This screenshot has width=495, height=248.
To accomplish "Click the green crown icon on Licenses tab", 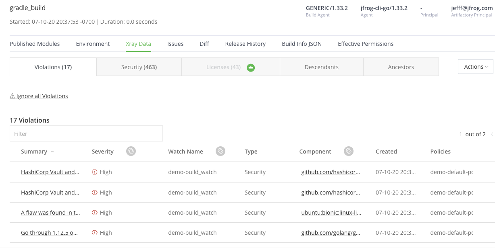I will click(251, 67).
